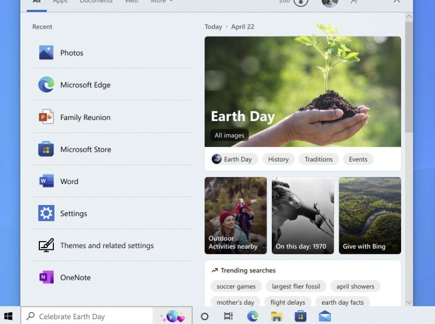Launch Word from the Recent list
435x324 pixels.
pos(112,181)
